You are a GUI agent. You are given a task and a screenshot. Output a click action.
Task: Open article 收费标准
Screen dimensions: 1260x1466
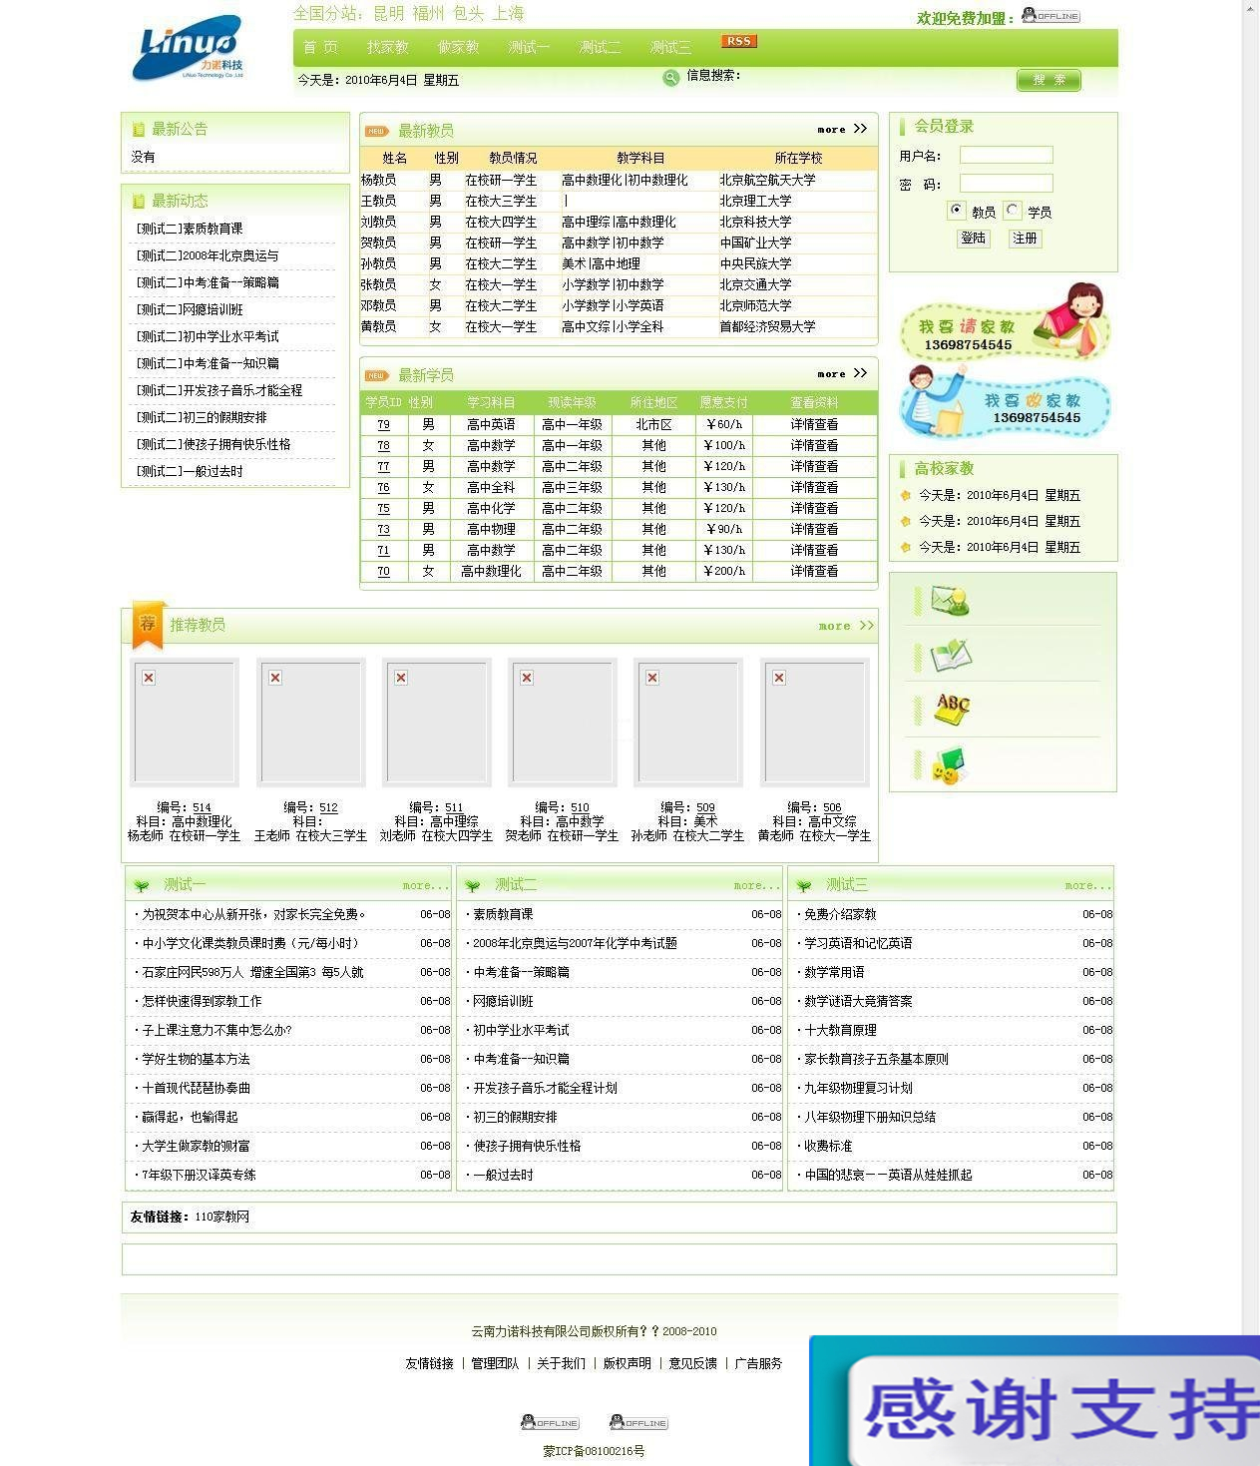[x=828, y=1146]
